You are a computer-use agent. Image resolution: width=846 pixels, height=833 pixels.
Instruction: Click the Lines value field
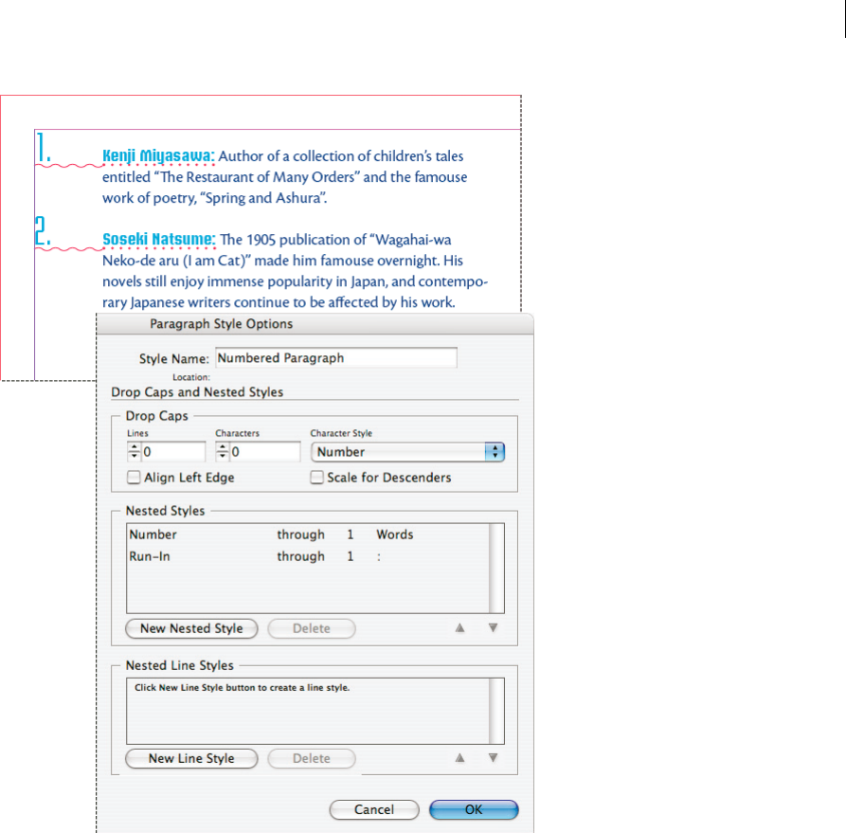coord(173,451)
